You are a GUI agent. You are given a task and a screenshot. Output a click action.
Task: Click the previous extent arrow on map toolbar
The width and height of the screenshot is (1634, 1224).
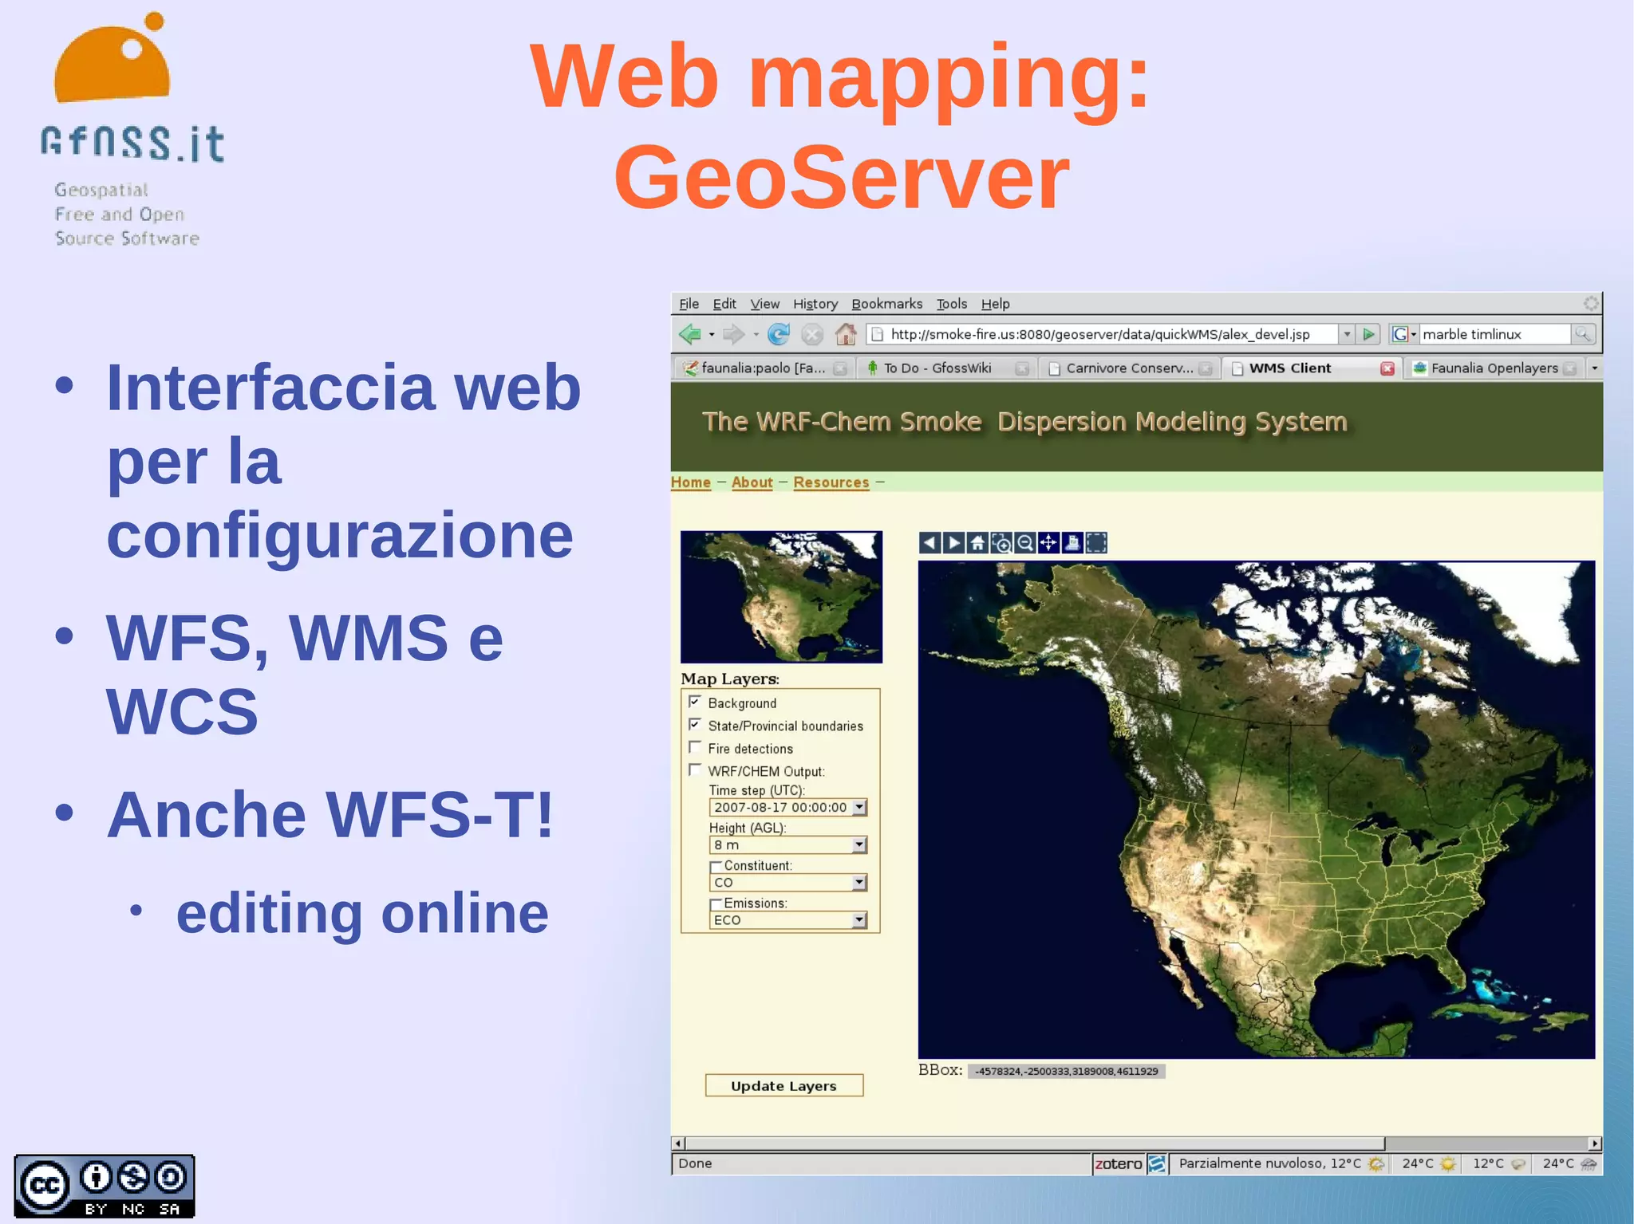(x=929, y=543)
